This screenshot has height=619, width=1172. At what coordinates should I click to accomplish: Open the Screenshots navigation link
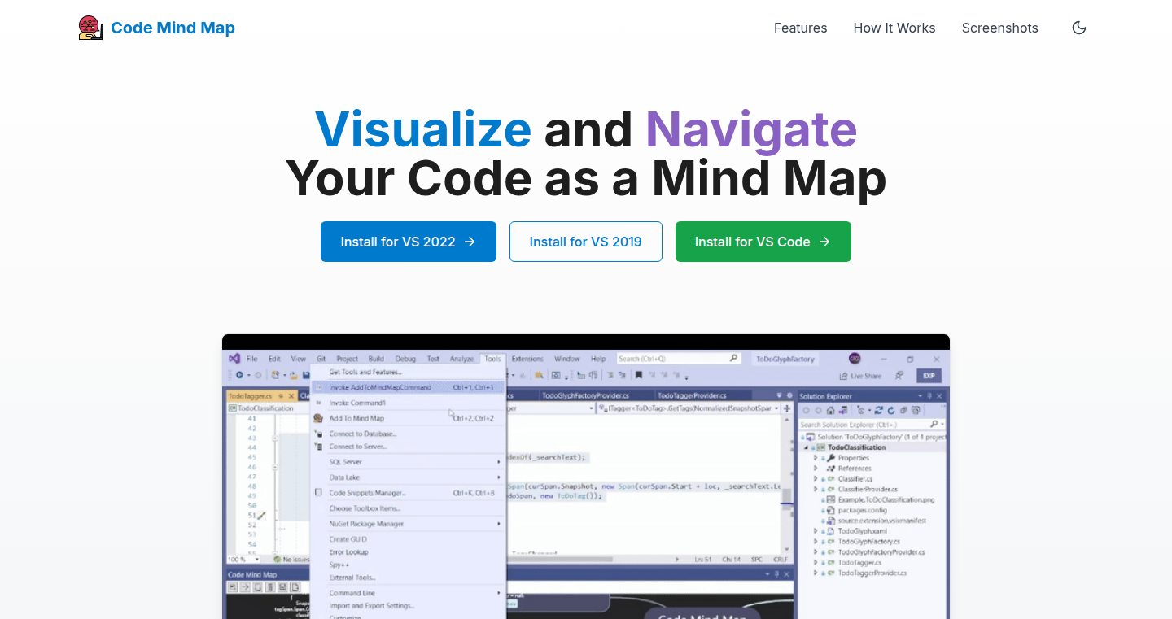(x=1000, y=28)
